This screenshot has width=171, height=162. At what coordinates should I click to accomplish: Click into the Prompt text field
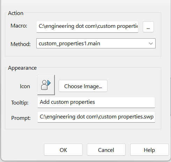tap(96, 117)
